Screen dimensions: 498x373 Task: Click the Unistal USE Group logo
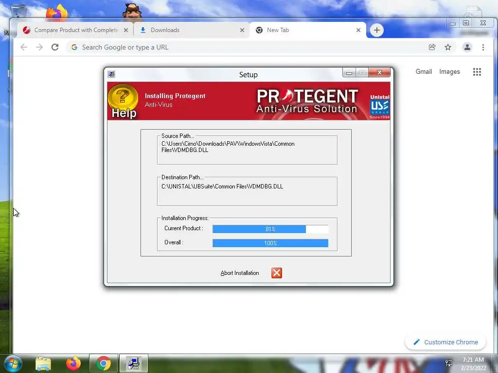point(379,106)
